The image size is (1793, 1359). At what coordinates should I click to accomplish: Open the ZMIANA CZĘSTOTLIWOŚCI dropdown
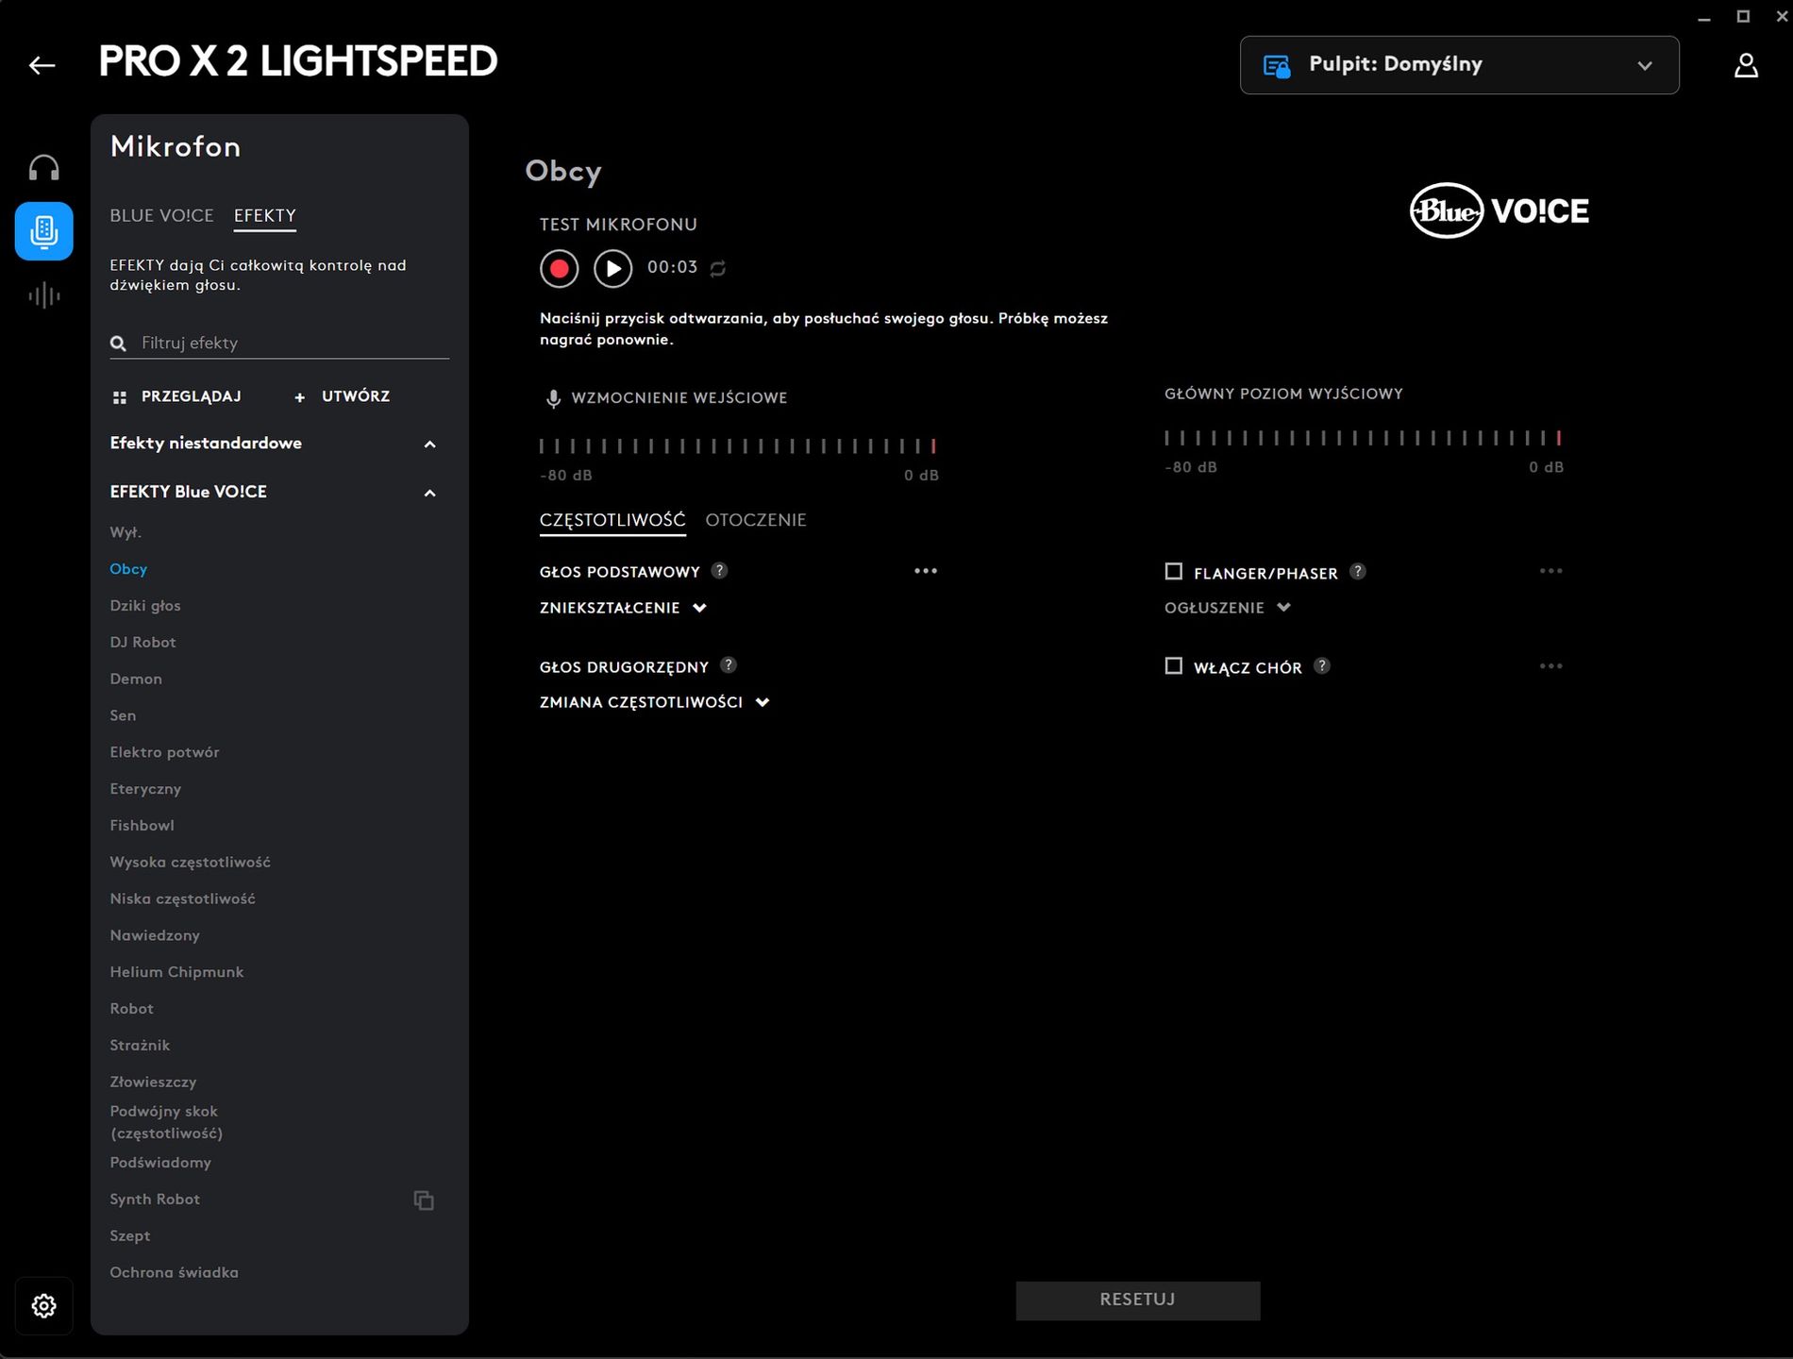tap(655, 702)
